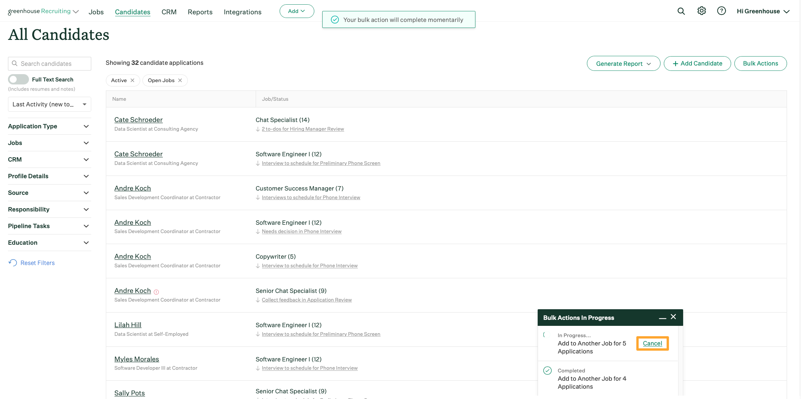The width and height of the screenshot is (801, 399).
Task: Expand the Source filter
Action: point(50,193)
